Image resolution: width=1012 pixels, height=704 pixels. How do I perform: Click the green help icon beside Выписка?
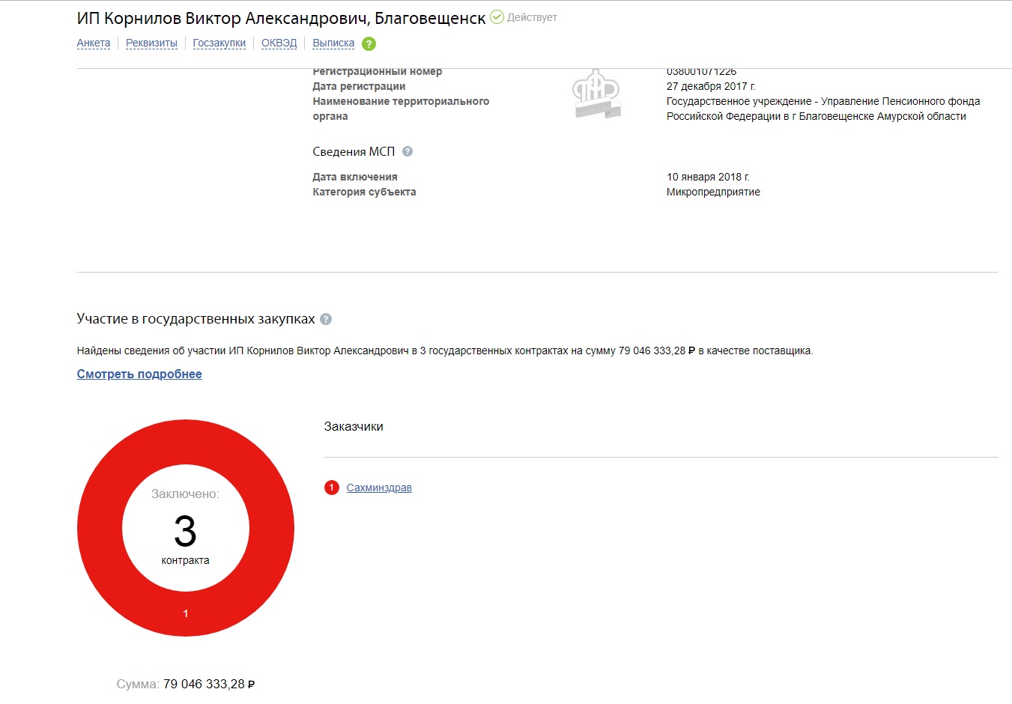point(369,43)
